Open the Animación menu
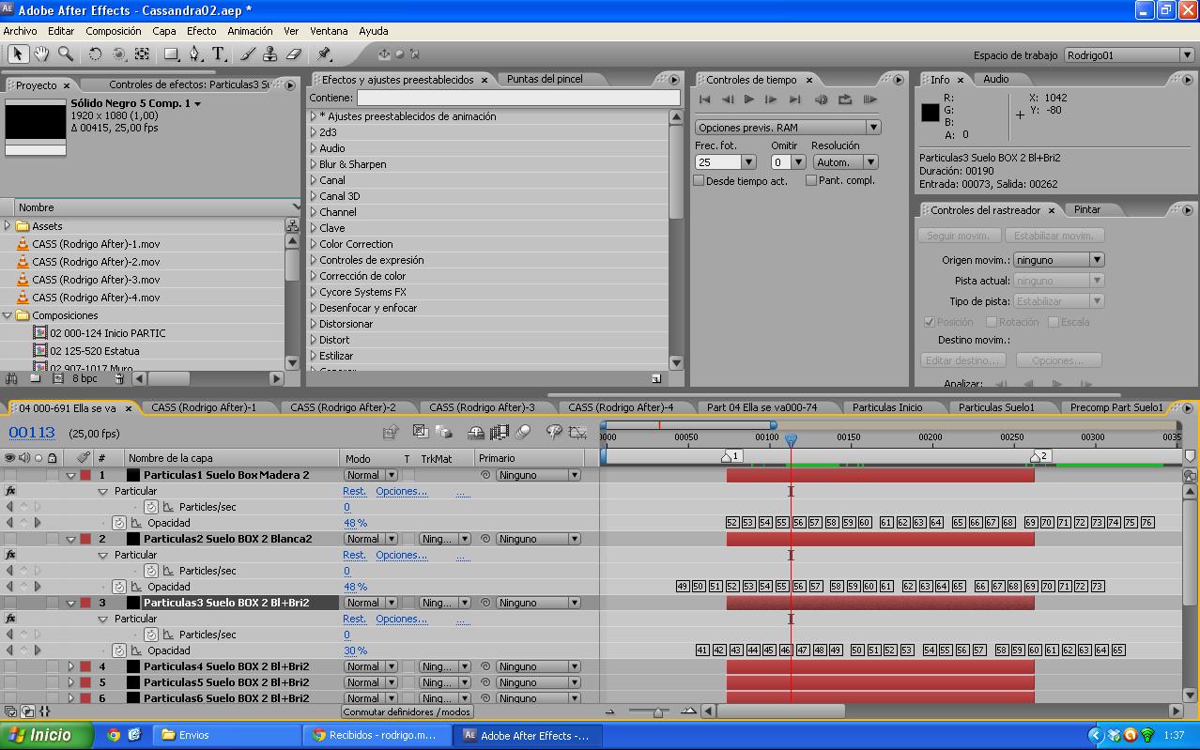The width and height of the screenshot is (1200, 750). click(x=250, y=31)
